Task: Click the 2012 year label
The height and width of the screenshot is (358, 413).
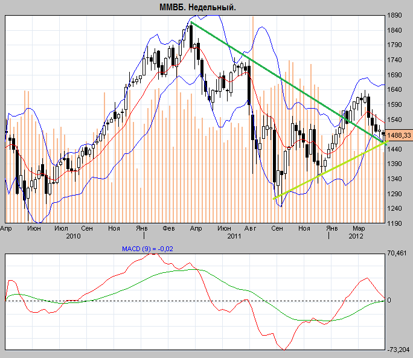Action: 356,236
